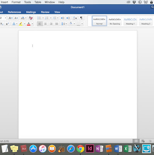This screenshot has height=155, width=154.
Task: Select the Normal style
Action: coord(99,21)
